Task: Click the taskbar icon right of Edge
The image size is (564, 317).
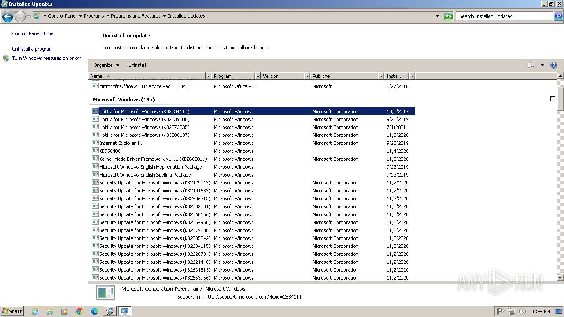Action: tap(110, 311)
